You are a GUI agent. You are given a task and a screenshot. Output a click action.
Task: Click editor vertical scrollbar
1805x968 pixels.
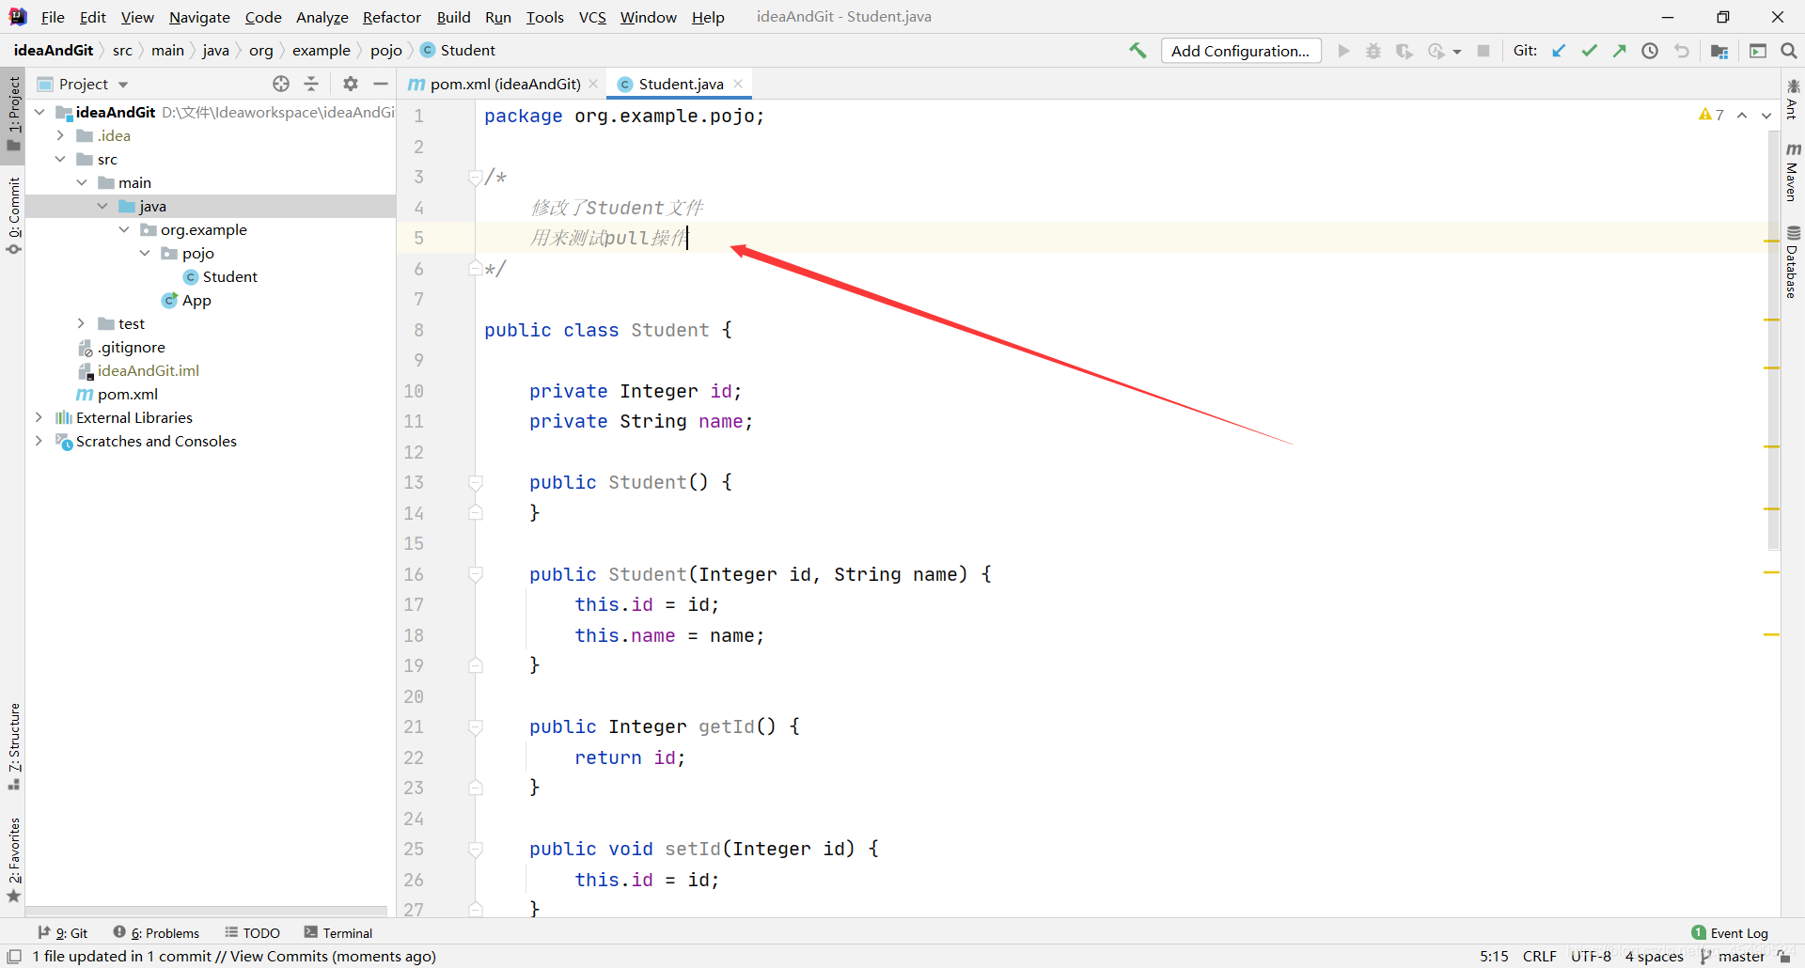pos(1773,338)
